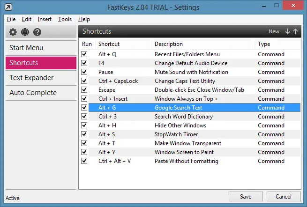This screenshot has width=307, height=207.
Task: Disable the Alt + G shortcut checkbox
Action: tap(84, 107)
